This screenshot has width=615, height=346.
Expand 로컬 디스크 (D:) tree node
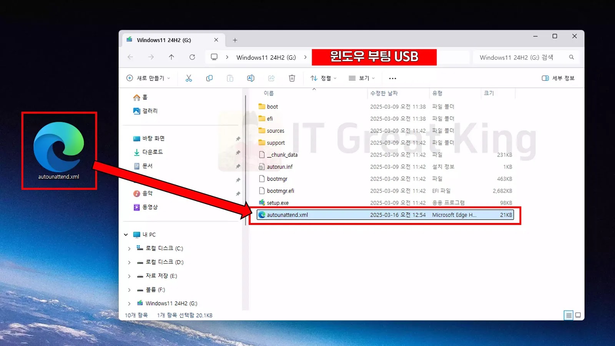pos(129,262)
